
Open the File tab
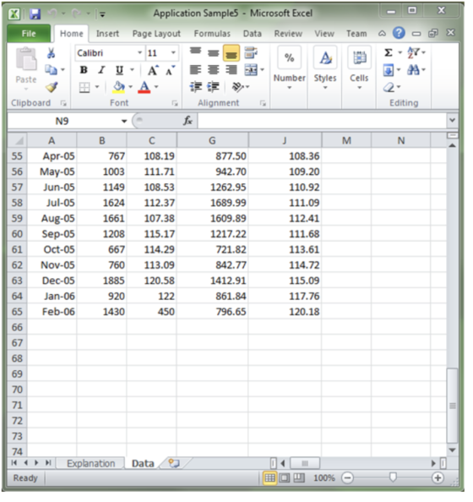[x=29, y=34]
